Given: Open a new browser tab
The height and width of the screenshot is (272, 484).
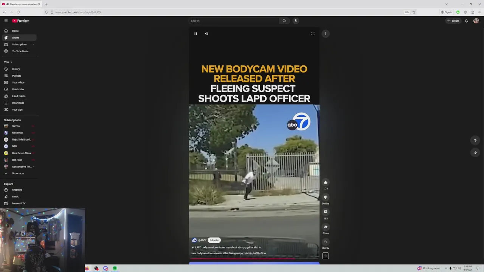Looking at the screenshot, I should (x=46, y=4).
